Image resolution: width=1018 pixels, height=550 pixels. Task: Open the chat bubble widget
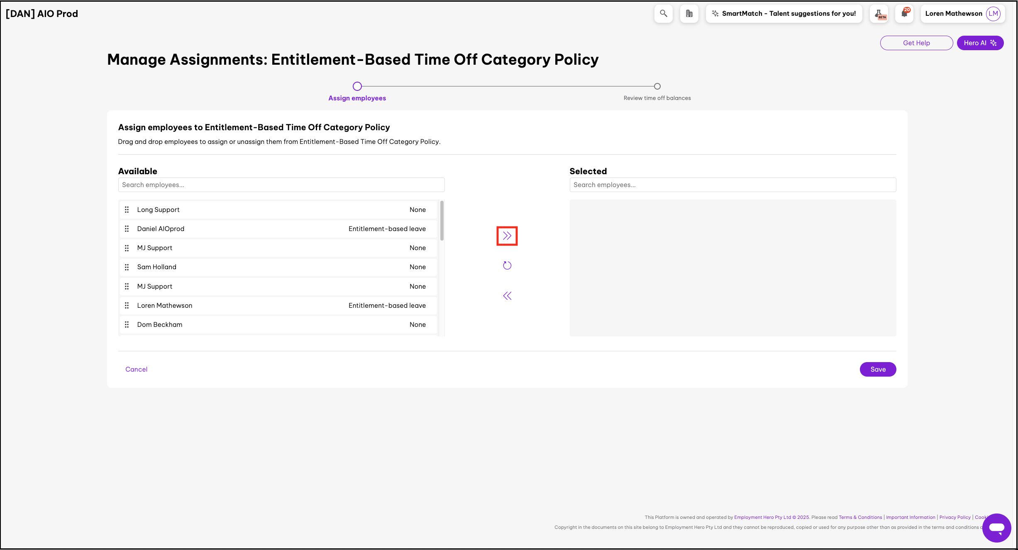(x=996, y=528)
